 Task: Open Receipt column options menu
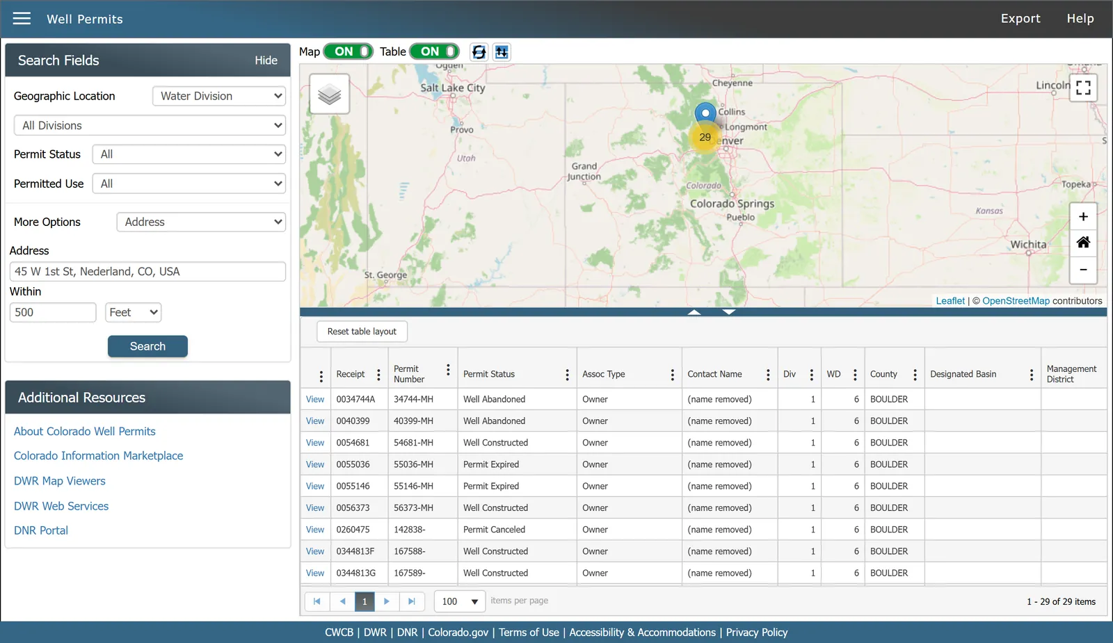[x=378, y=375]
